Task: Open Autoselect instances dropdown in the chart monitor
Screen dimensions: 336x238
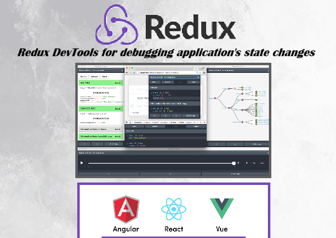Action: [x=238, y=70]
